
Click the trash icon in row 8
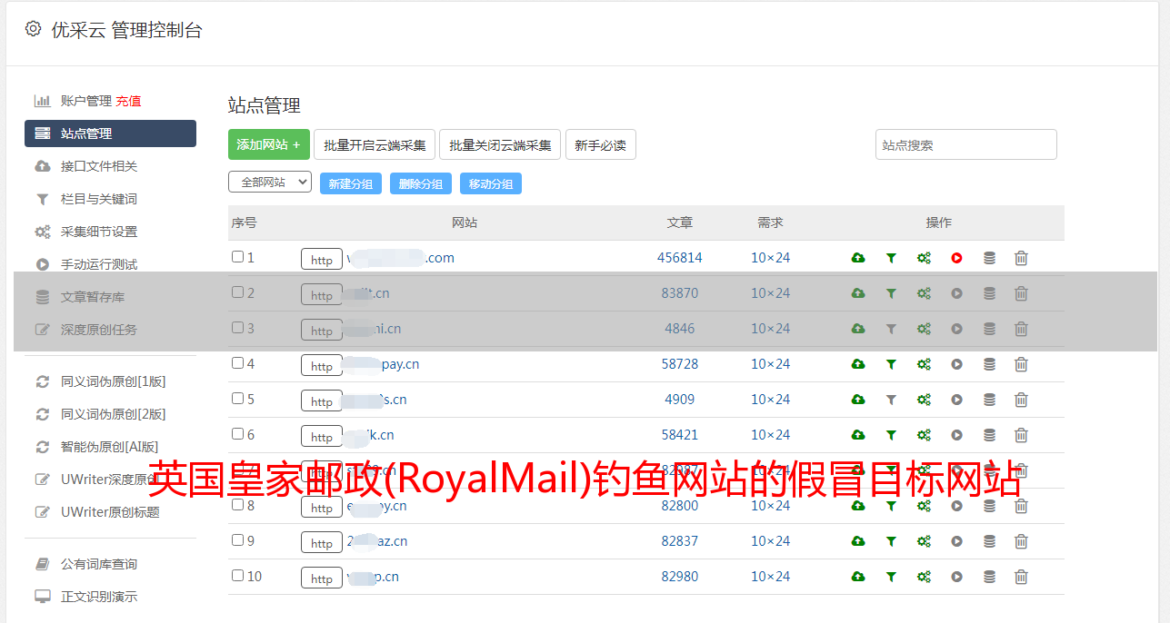(x=1021, y=506)
